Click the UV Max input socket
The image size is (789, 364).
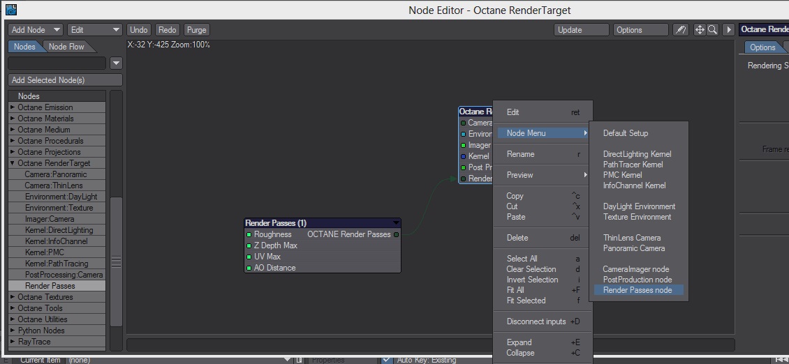(x=249, y=257)
